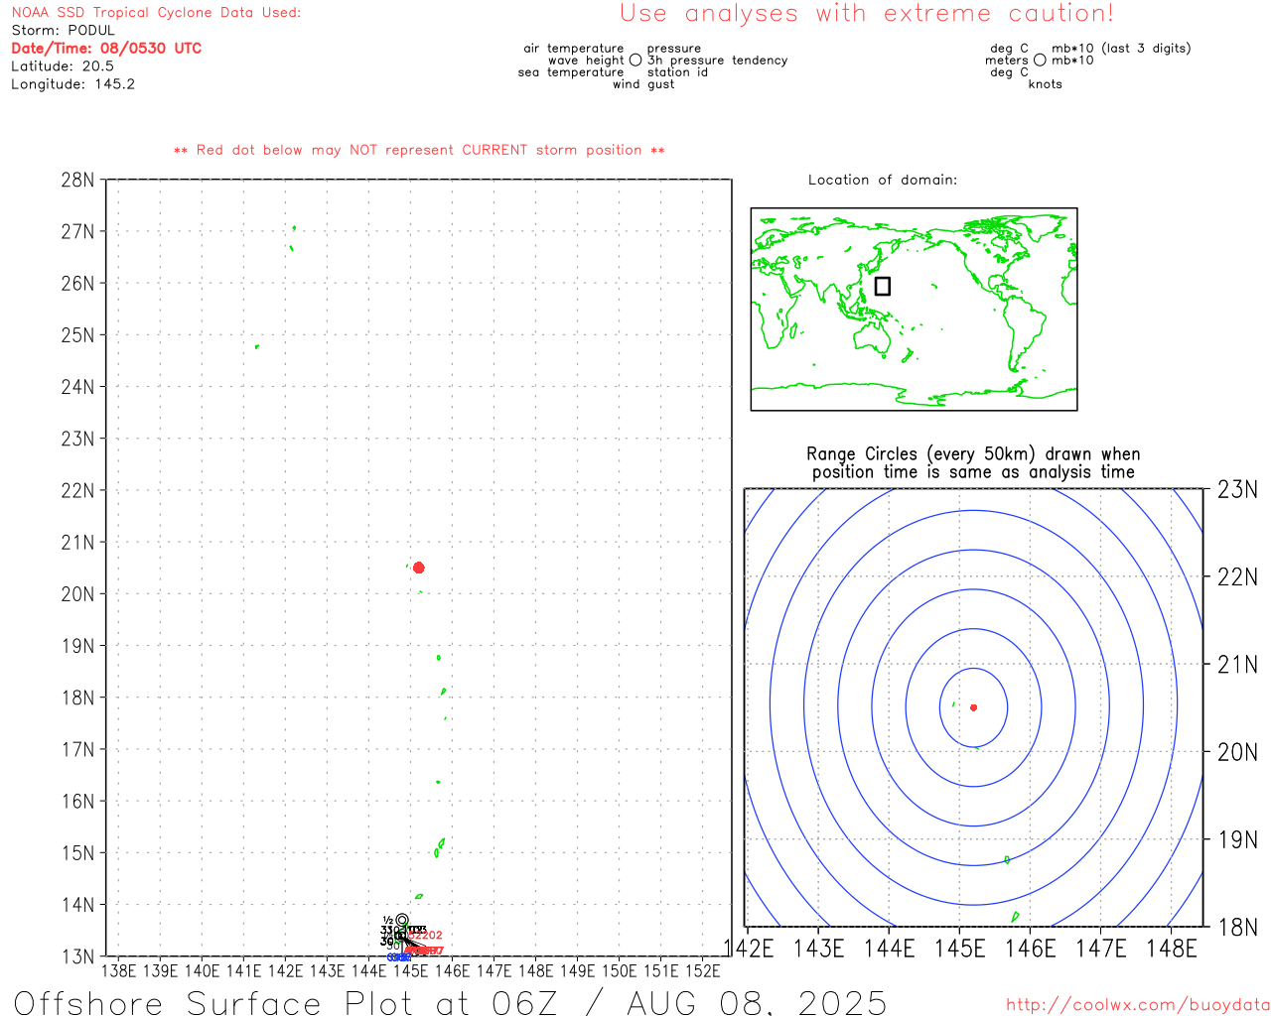Click 'station id' legend label

click(677, 72)
